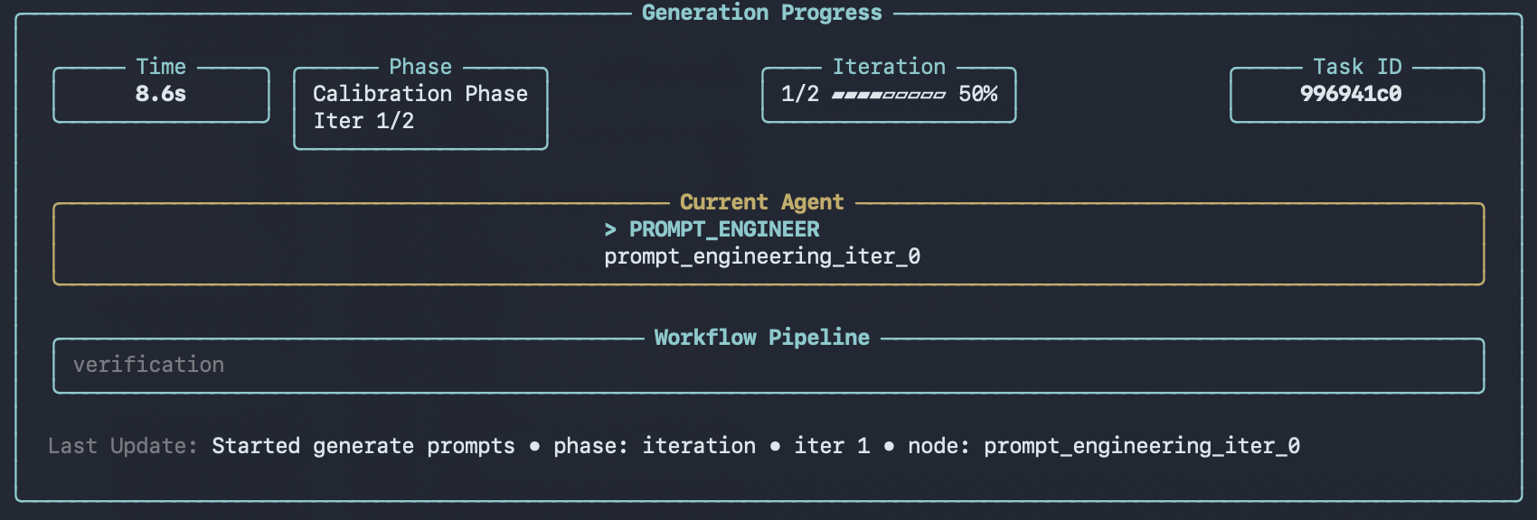
Task: Click the Workflow Pipeline heading
Action: coord(761,338)
